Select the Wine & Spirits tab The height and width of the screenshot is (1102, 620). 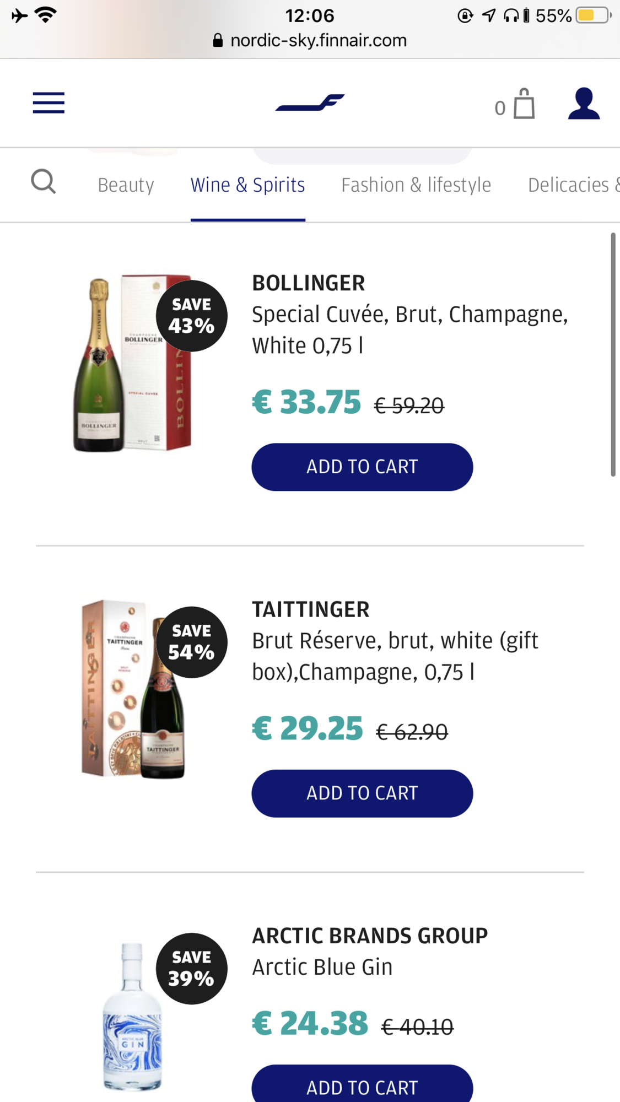point(248,185)
